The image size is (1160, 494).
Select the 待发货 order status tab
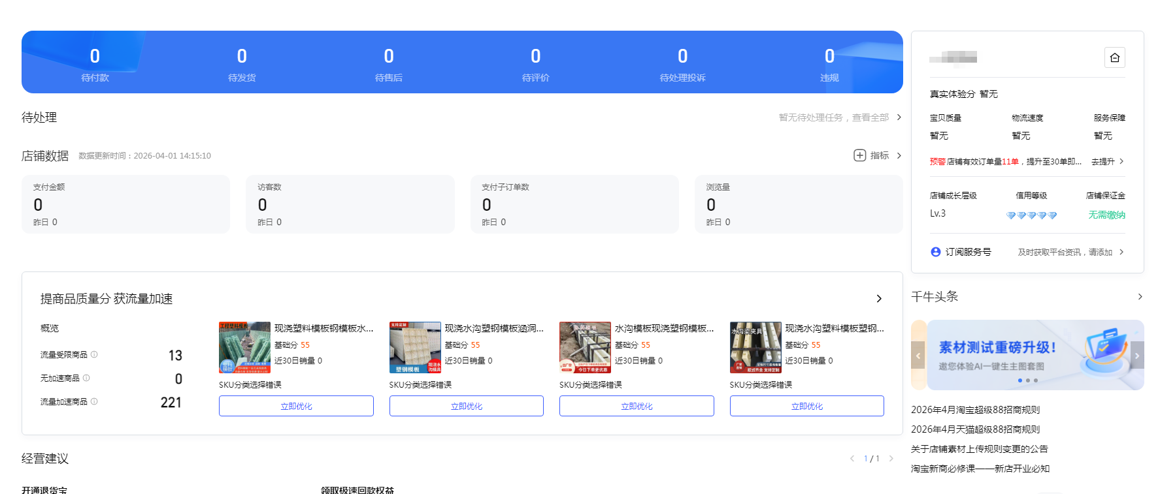(242, 64)
